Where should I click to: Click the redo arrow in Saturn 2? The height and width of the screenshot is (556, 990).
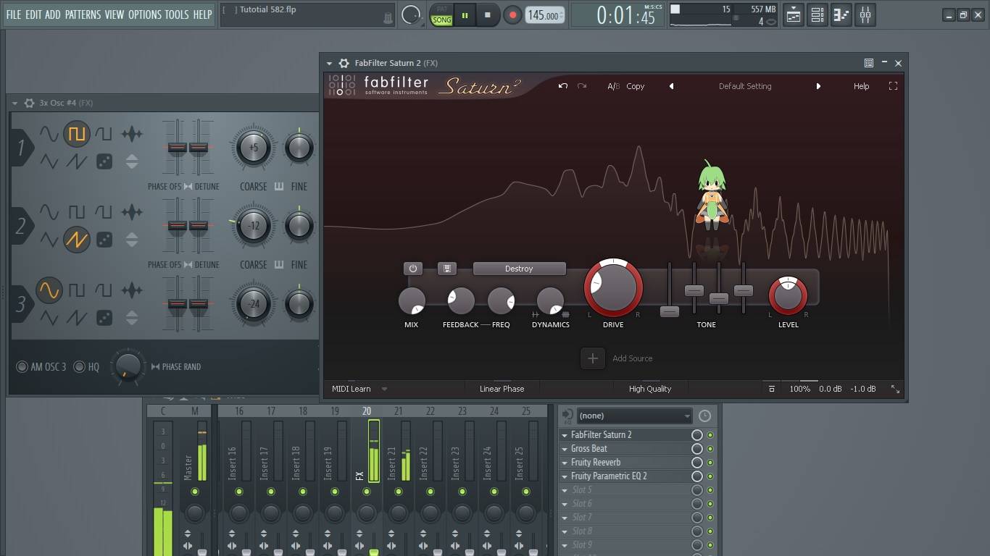[x=581, y=86]
